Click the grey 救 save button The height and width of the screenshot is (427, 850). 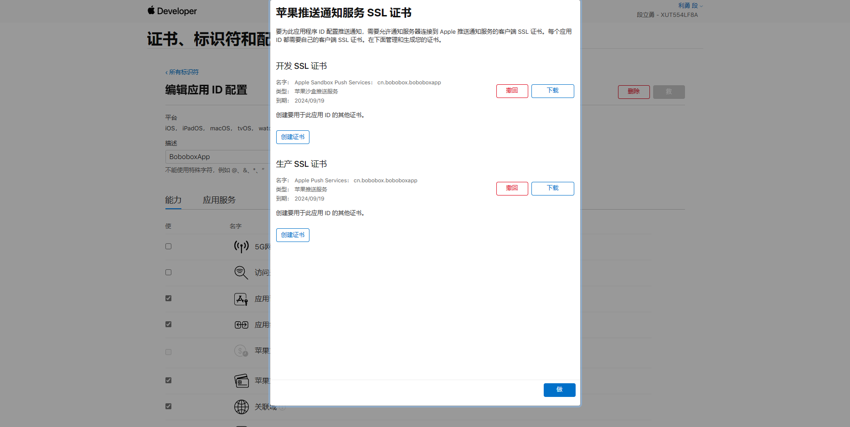tap(669, 92)
